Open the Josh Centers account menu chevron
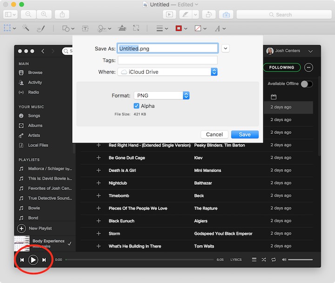The width and height of the screenshot is (335, 283). click(x=310, y=51)
